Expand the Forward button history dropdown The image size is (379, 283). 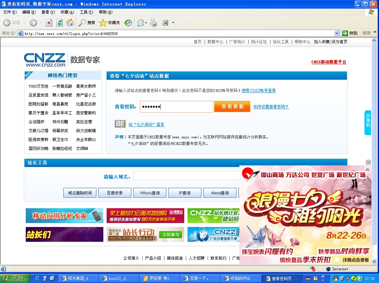point(41,23)
